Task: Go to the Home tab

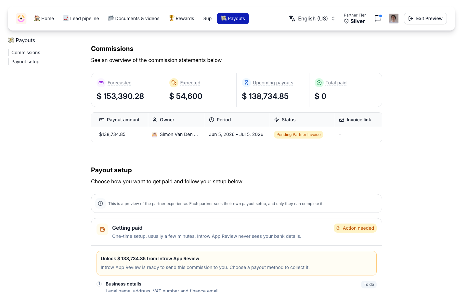Action: click(x=44, y=18)
